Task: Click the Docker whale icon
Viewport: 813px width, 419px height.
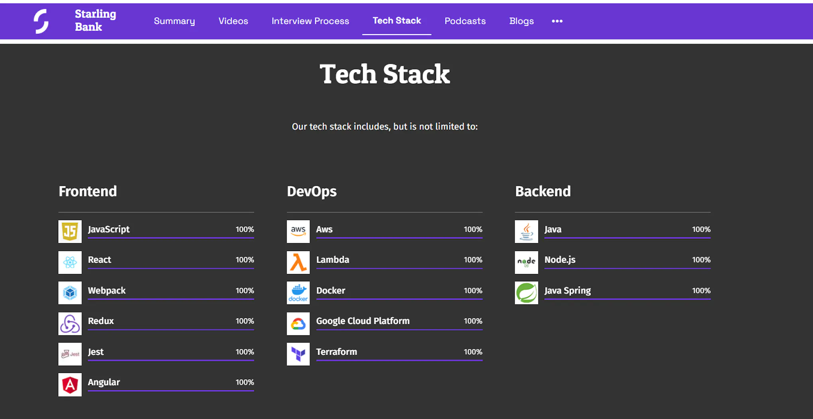Action: (x=298, y=293)
